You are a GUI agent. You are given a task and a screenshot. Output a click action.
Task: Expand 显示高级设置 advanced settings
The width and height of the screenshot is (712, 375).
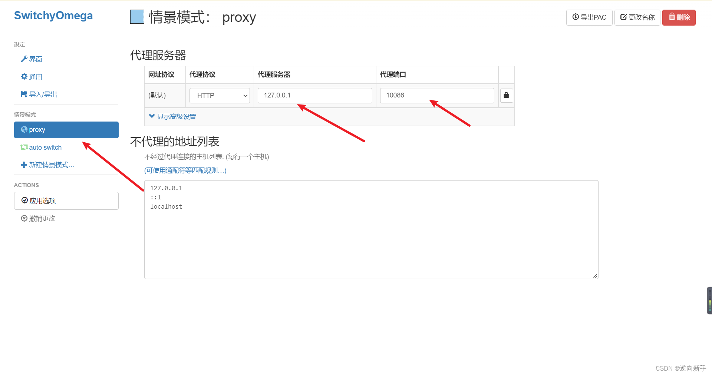click(x=172, y=117)
